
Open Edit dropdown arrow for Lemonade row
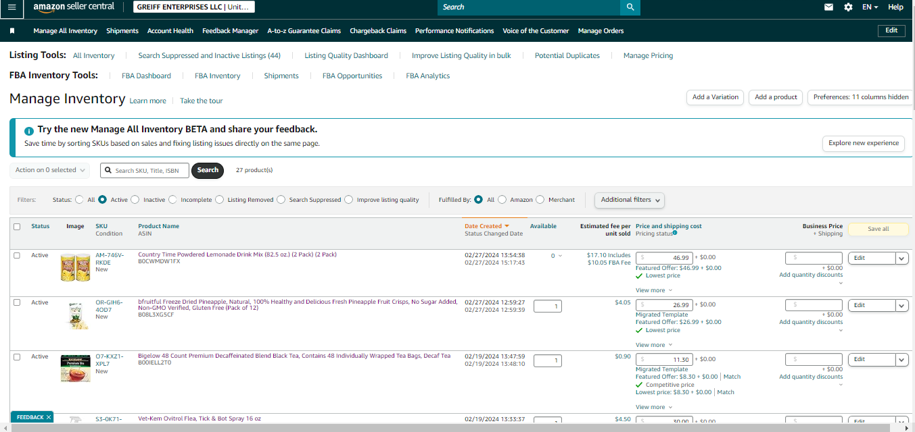(x=901, y=258)
